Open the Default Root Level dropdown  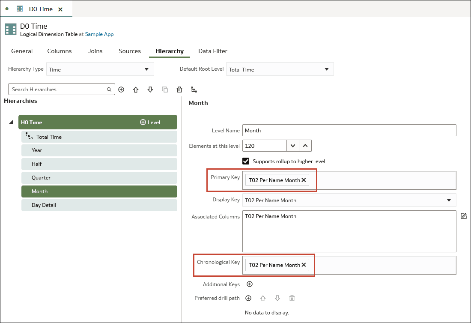click(x=280, y=69)
